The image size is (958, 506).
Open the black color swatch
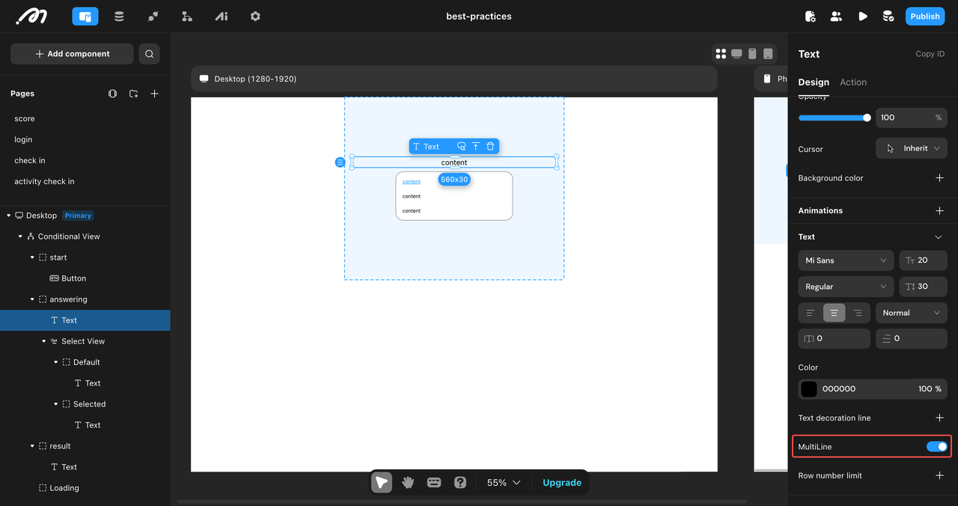coord(809,389)
